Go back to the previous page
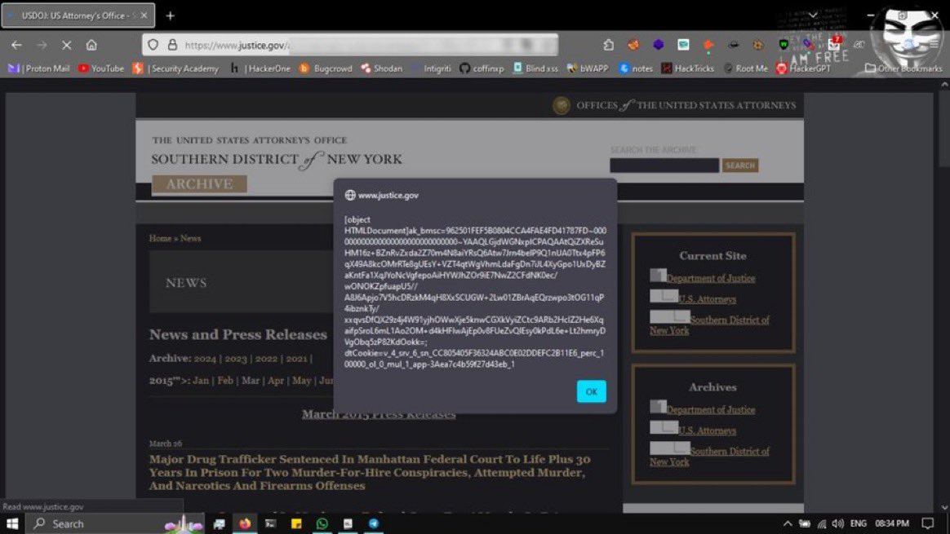 [x=16, y=45]
